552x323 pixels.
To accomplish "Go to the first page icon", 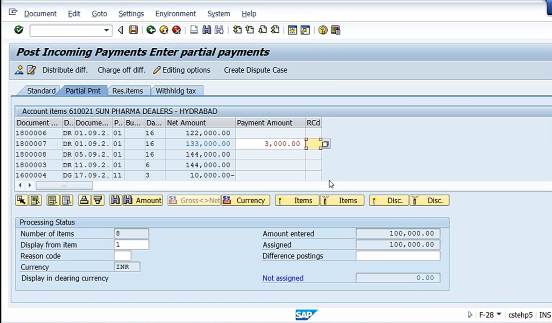I will point(237,30).
